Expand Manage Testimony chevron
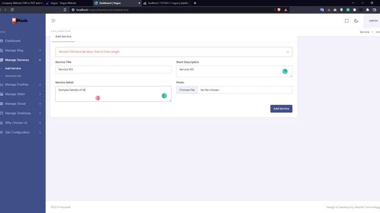Screen dimensions: 380x213 [40, 113]
